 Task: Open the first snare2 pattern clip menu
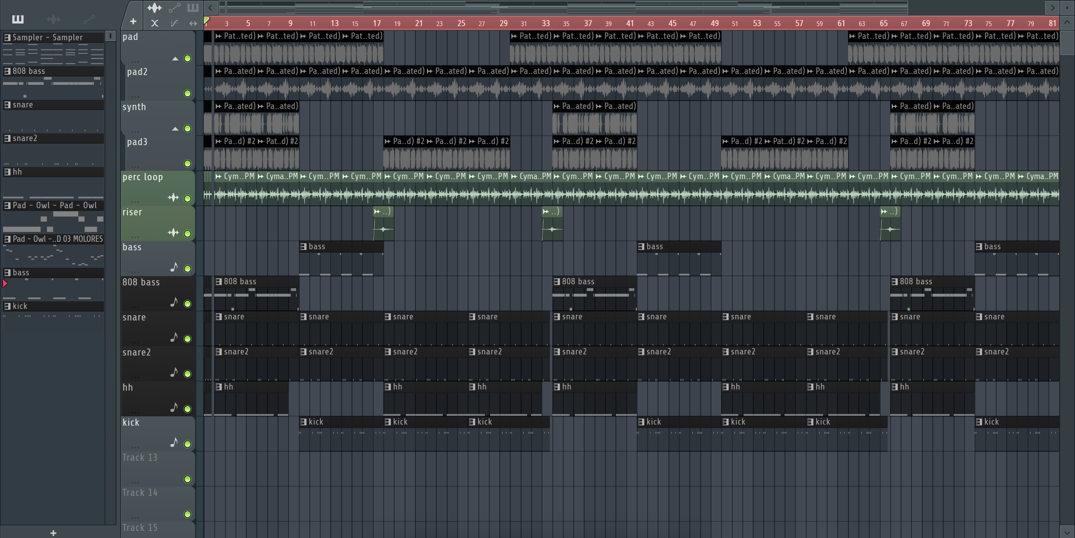click(x=218, y=351)
